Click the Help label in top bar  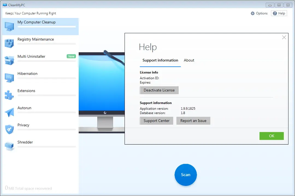coord(282,13)
